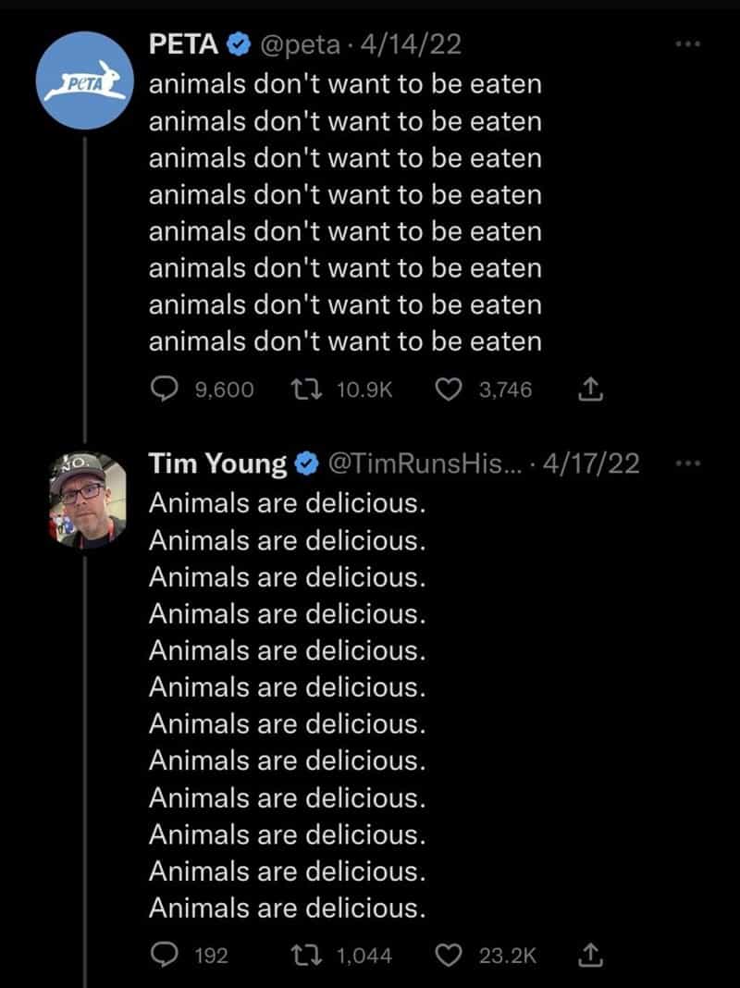Open more options for Tim Young tweet
Screen dimensions: 740x988
[684, 463]
